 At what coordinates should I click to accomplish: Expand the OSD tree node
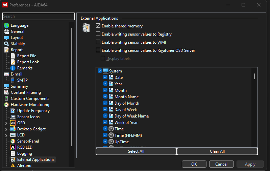[x=6, y=123]
